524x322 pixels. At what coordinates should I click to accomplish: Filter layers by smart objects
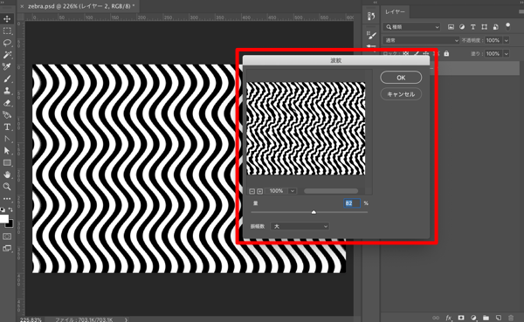click(495, 27)
